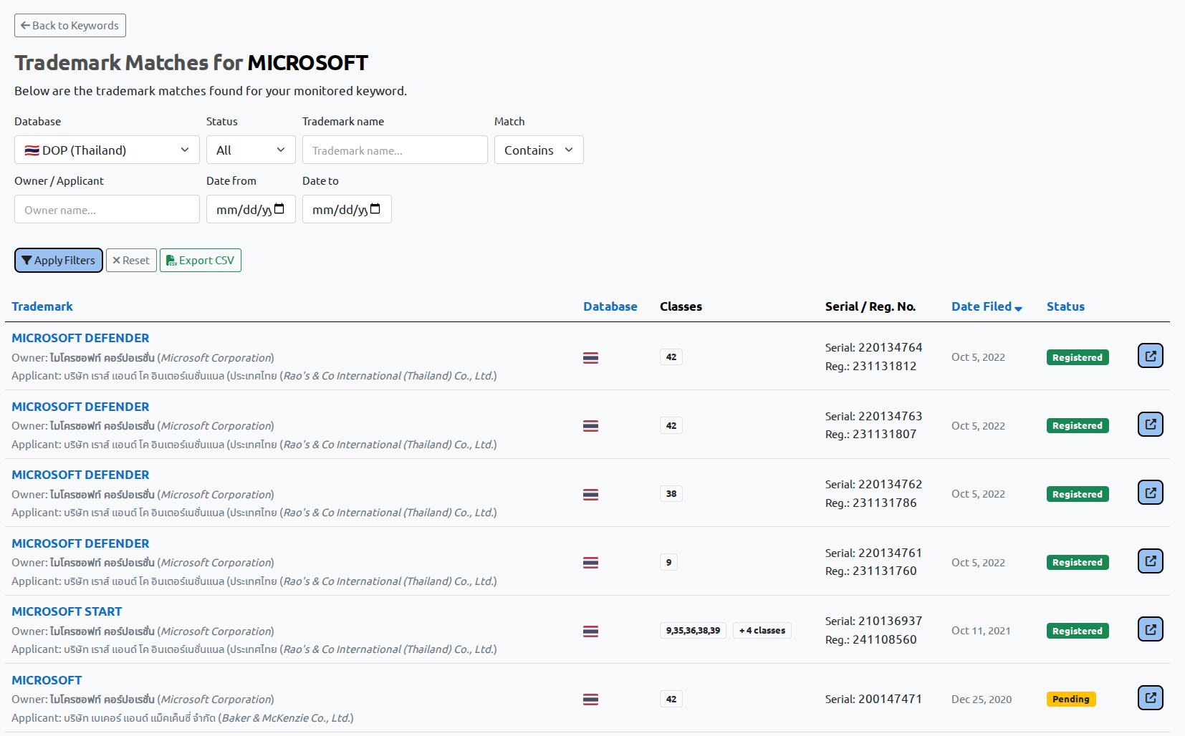The image size is (1185, 736).
Task: Open external link for serial 220134762
Action: (x=1150, y=493)
